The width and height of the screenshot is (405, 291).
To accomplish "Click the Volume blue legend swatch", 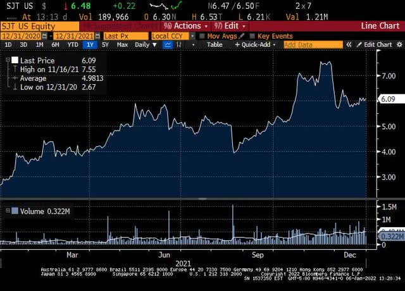I will point(15,211).
